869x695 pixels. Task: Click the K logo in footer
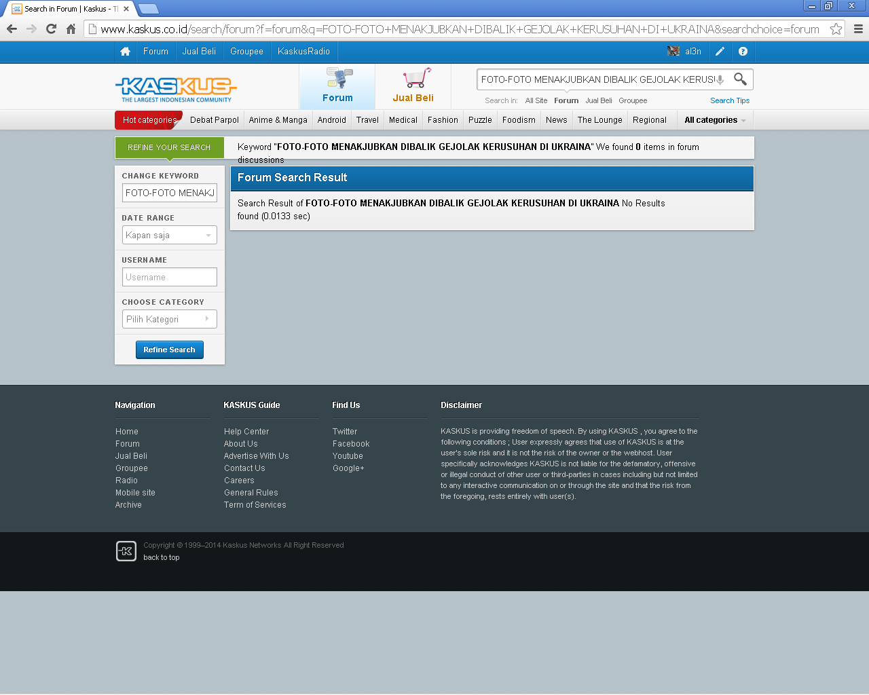[x=126, y=551]
